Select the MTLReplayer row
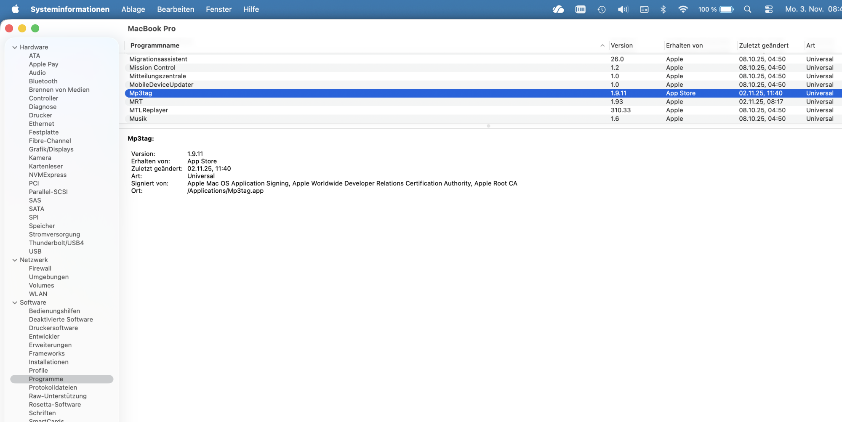Image resolution: width=842 pixels, height=422 pixels. [483, 110]
